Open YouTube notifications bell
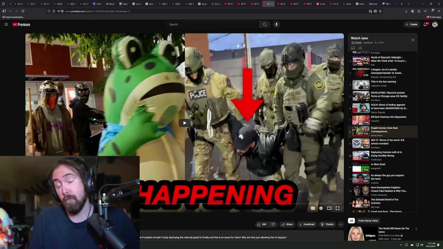Image resolution: width=443 pixels, height=249 pixels. (x=425, y=24)
